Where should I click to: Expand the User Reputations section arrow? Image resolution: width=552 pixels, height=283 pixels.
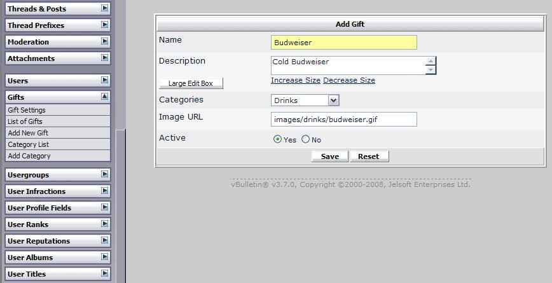coord(104,240)
